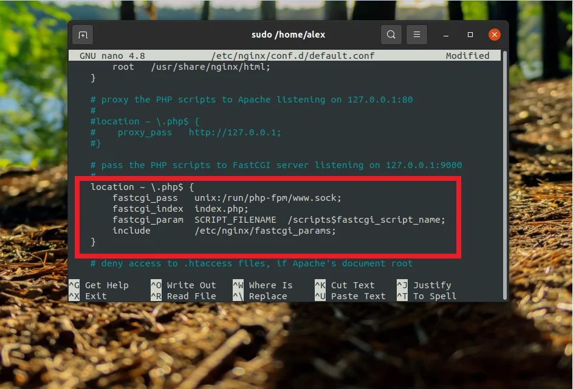The image size is (573, 389).
Task: Open the terminal search
Action: click(x=391, y=35)
